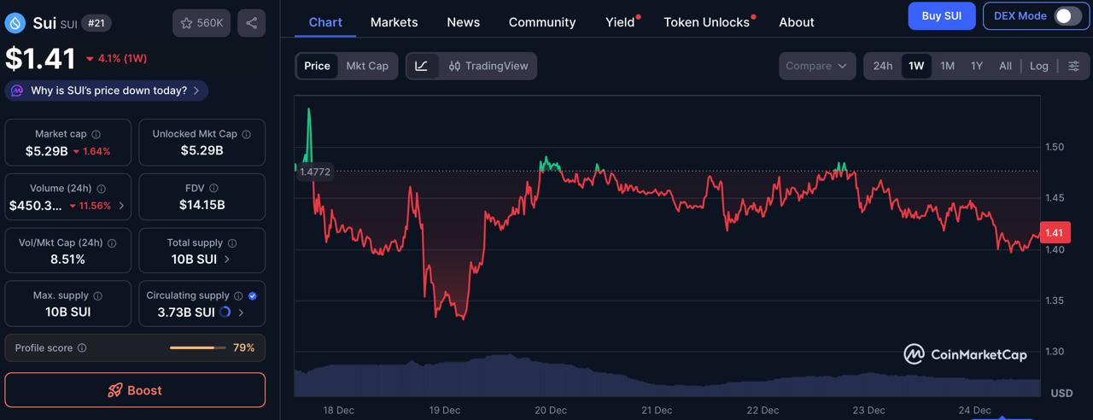Image resolution: width=1093 pixels, height=420 pixels.
Task: Click Max. supply info icon
Action: (97, 296)
